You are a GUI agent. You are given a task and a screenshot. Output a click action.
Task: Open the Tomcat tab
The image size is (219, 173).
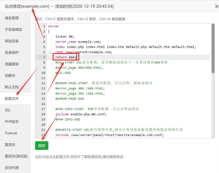[x=11, y=133]
